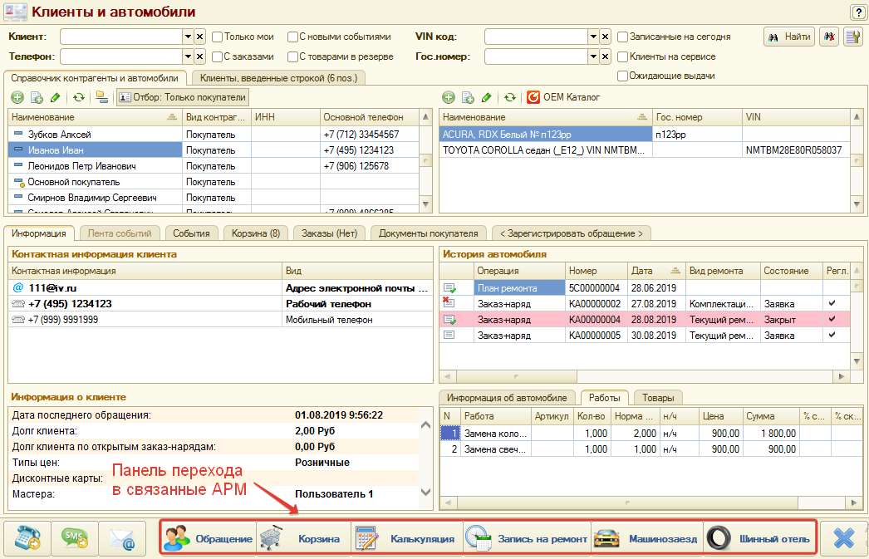Open the Заказы (Нет) tab
Viewport: 869px width, 559px height.
[x=329, y=233]
